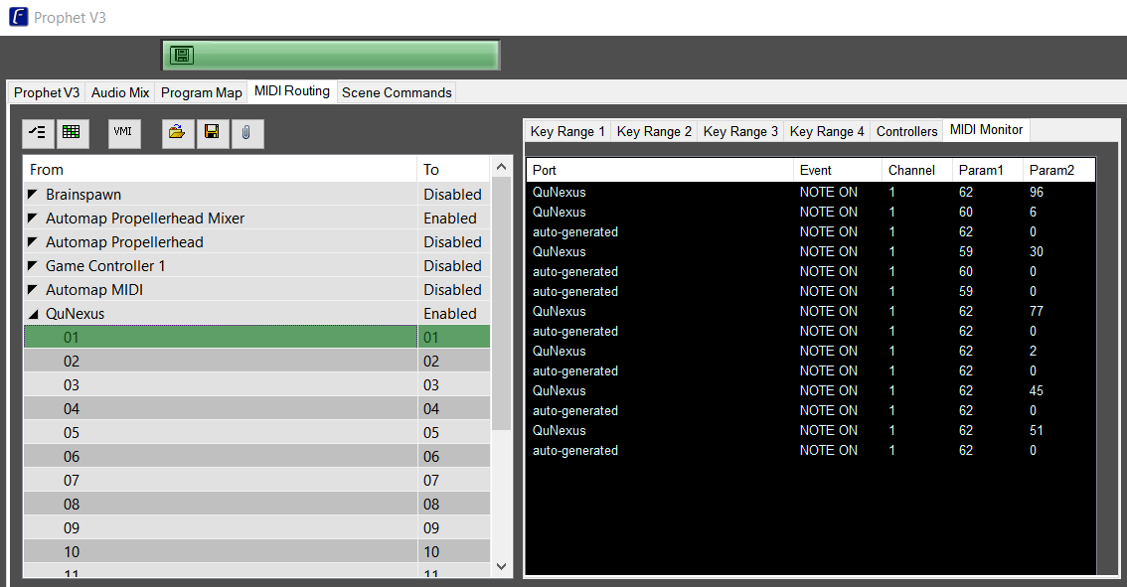Select monitor row with Param2 value 45
Viewport: 1127px width, 587px height.
pos(811,391)
